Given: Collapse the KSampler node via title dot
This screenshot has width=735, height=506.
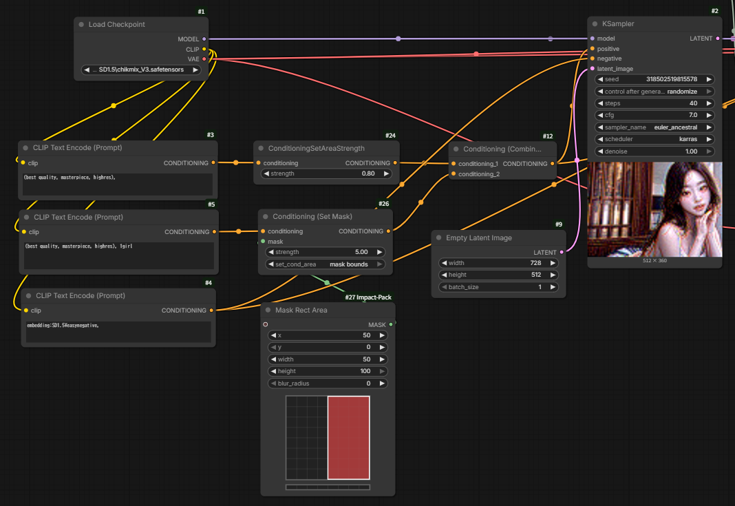Looking at the screenshot, I should click(x=595, y=24).
